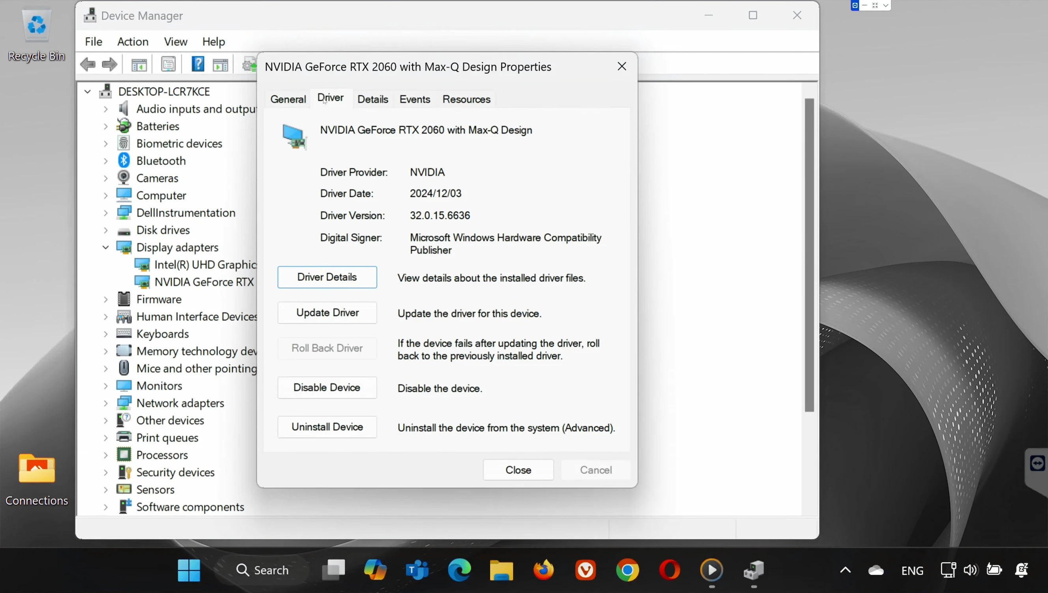Click the Uninstall Device button
The image size is (1048, 593).
[327, 427]
